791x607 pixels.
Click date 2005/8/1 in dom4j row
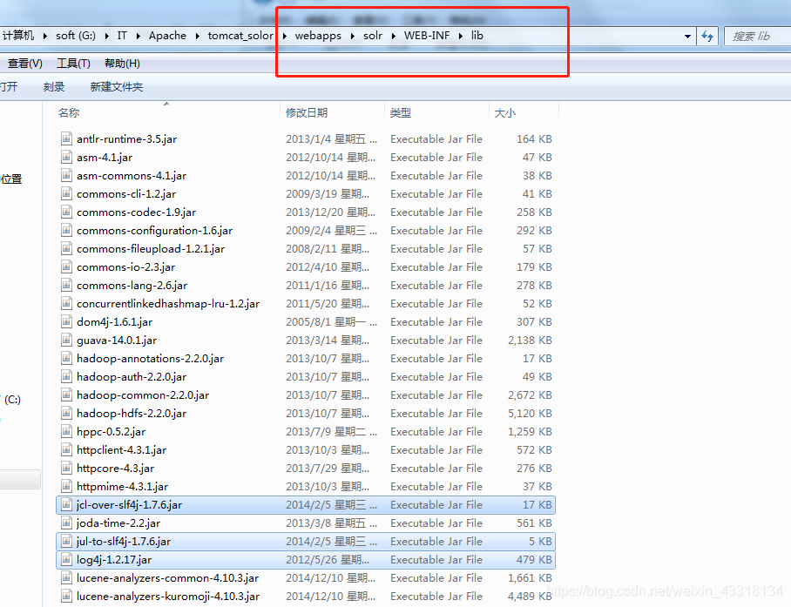pos(331,321)
